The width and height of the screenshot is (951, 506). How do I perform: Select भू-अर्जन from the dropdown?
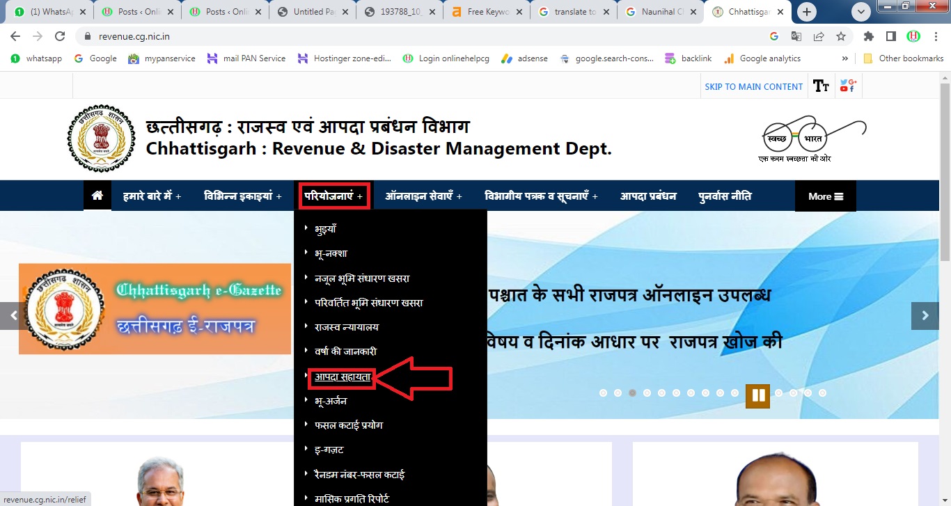point(330,401)
